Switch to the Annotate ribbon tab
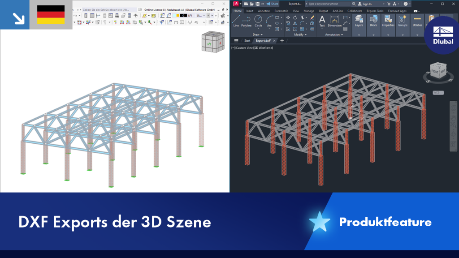 264,11
